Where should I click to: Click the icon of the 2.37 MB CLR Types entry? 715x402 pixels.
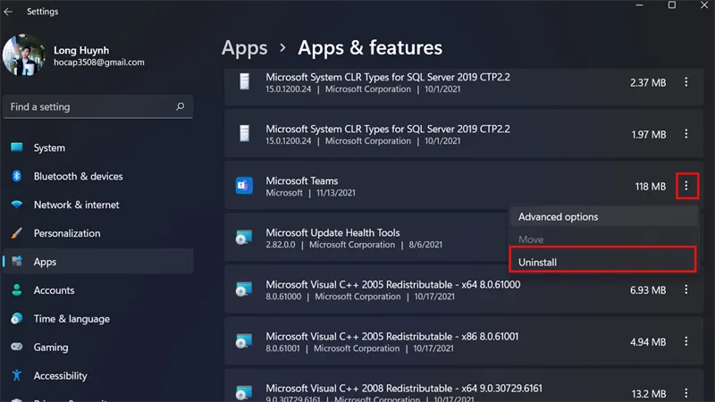pos(244,82)
